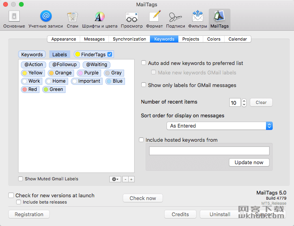This screenshot has height=226, width=294.
Task: Open the Registration dialog
Action: pos(29,214)
